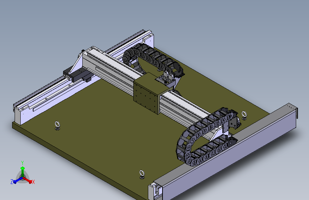Viewport: 309px width, 200px height.
Task: Select the lower cable drag chain near front rail
Action: 208,137
